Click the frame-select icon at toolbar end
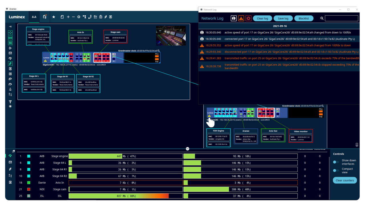 click(x=111, y=17)
